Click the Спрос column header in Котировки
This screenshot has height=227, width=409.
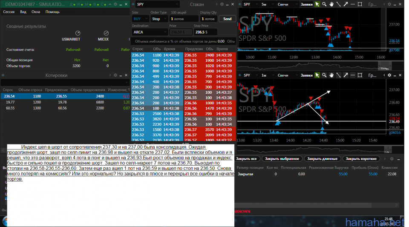[x=8, y=90]
